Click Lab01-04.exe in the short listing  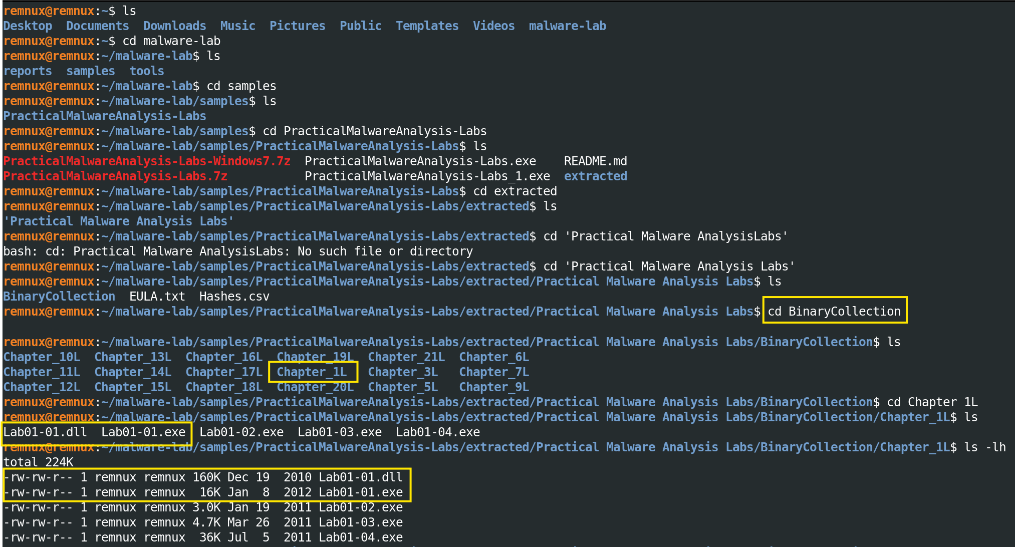438,432
